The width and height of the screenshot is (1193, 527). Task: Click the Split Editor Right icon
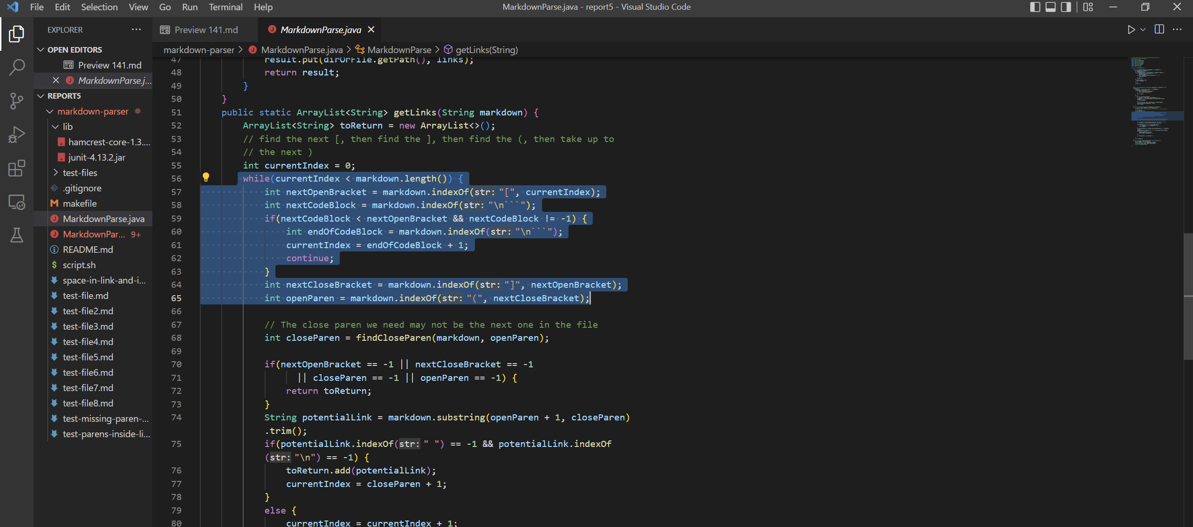1159,29
